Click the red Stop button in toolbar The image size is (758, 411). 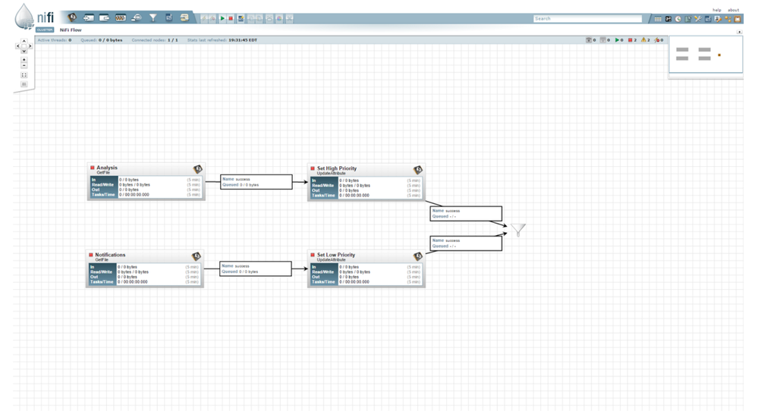point(231,18)
